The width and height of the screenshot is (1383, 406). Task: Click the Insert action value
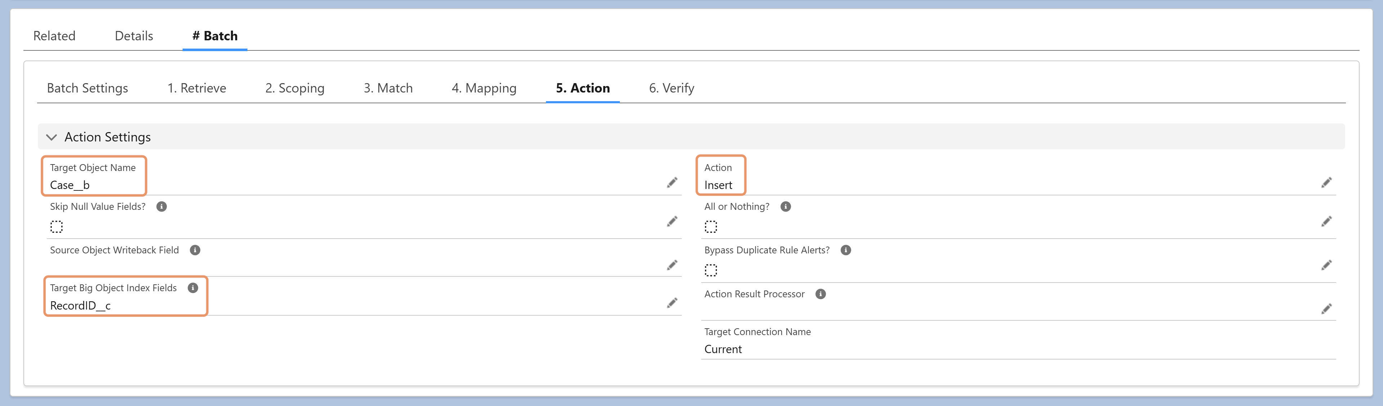click(718, 185)
